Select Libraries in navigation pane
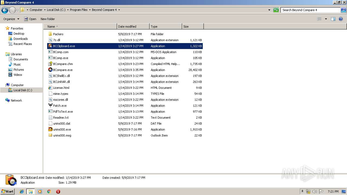Image resolution: width=347 pixels, height=195 pixels. coord(16,54)
